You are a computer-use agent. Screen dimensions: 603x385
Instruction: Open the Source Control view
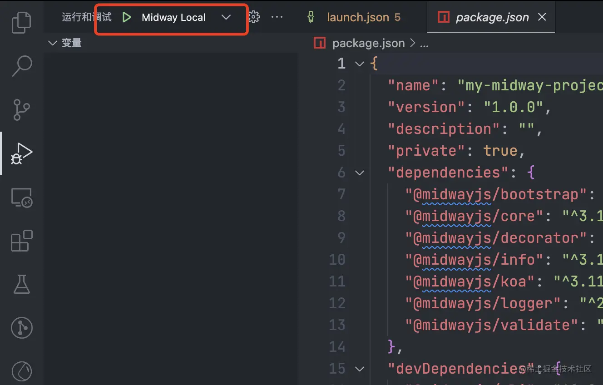(21, 109)
